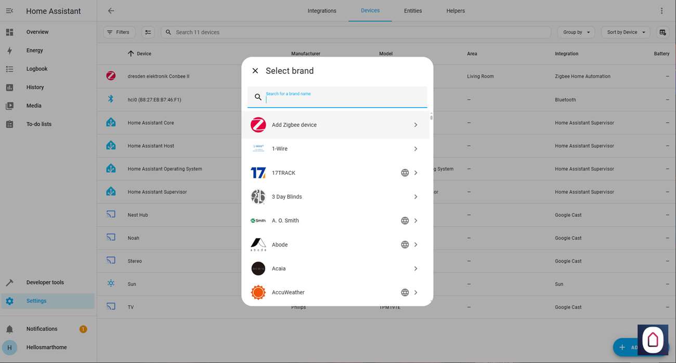
Task: Collapse the sidebar with hamburger icon
Action: coord(9,11)
